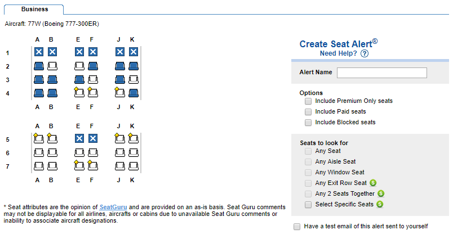Check the Any 2 Seats Together option
The image size is (453, 239).
tap(308, 193)
